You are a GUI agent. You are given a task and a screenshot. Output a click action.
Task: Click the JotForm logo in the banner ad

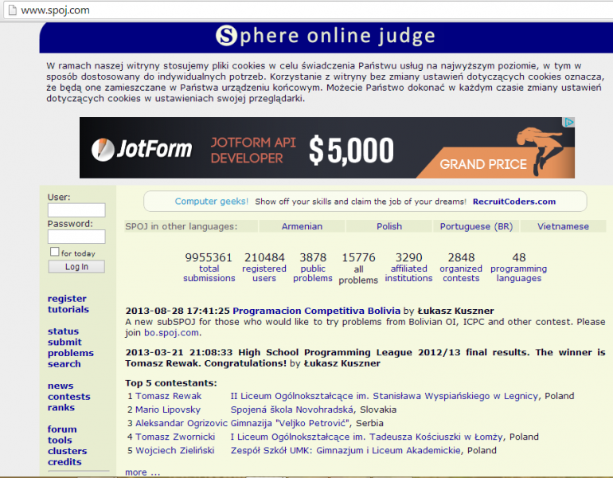(x=142, y=149)
